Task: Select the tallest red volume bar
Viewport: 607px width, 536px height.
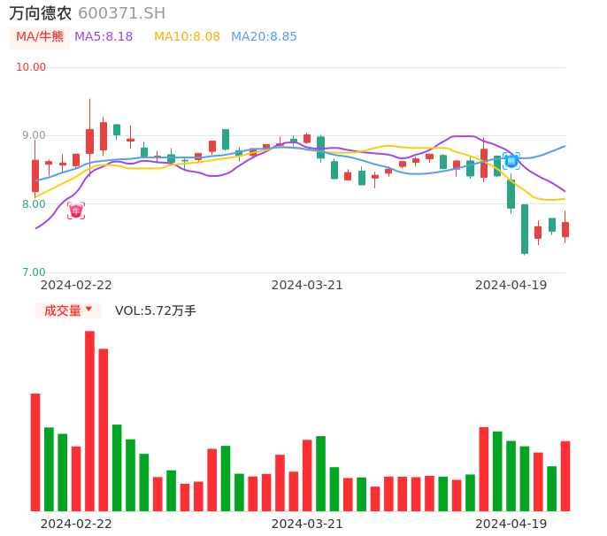Action: click(x=89, y=420)
